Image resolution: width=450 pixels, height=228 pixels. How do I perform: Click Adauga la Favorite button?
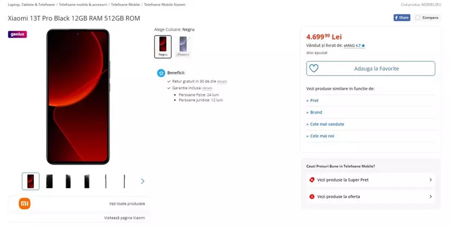click(x=376, y=68)
